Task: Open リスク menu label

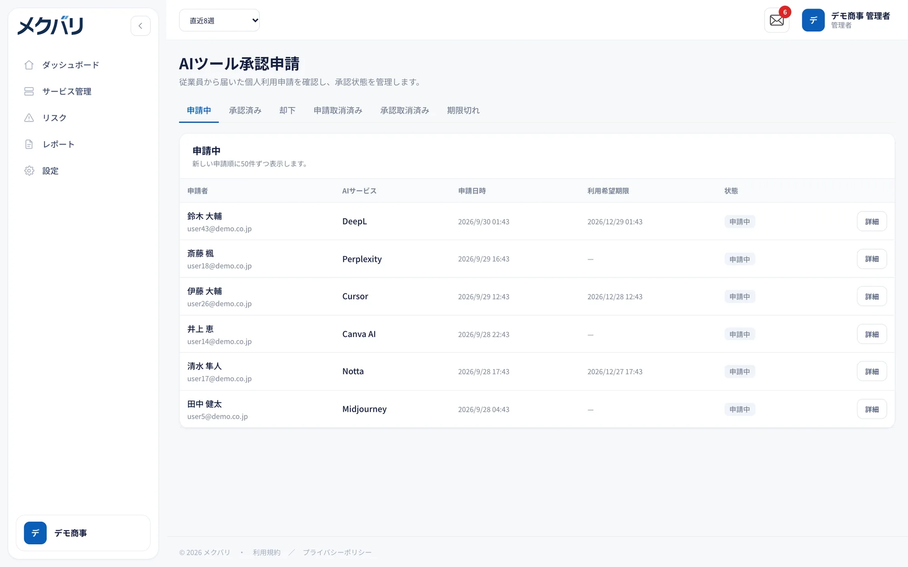Action: (54, 118)
